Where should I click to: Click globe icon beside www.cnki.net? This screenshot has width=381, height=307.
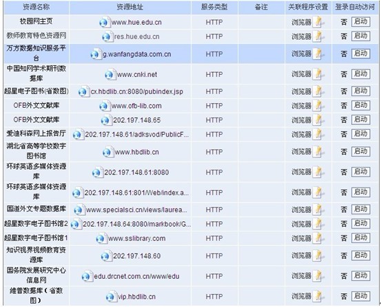click(x=110, y=75)
